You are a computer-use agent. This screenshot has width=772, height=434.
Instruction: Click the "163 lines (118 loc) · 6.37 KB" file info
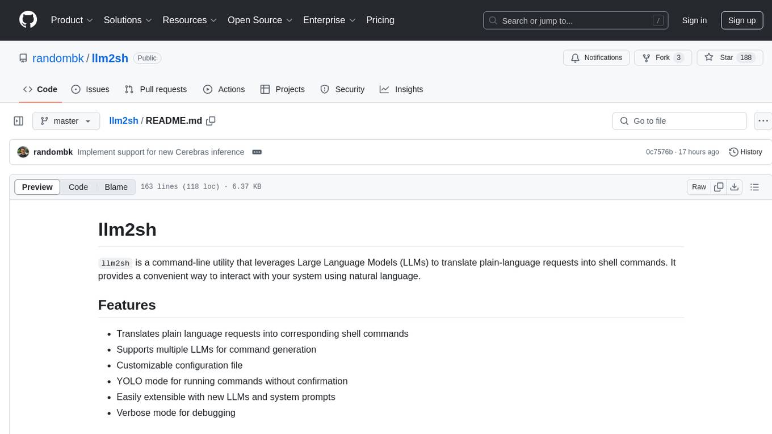201,187
